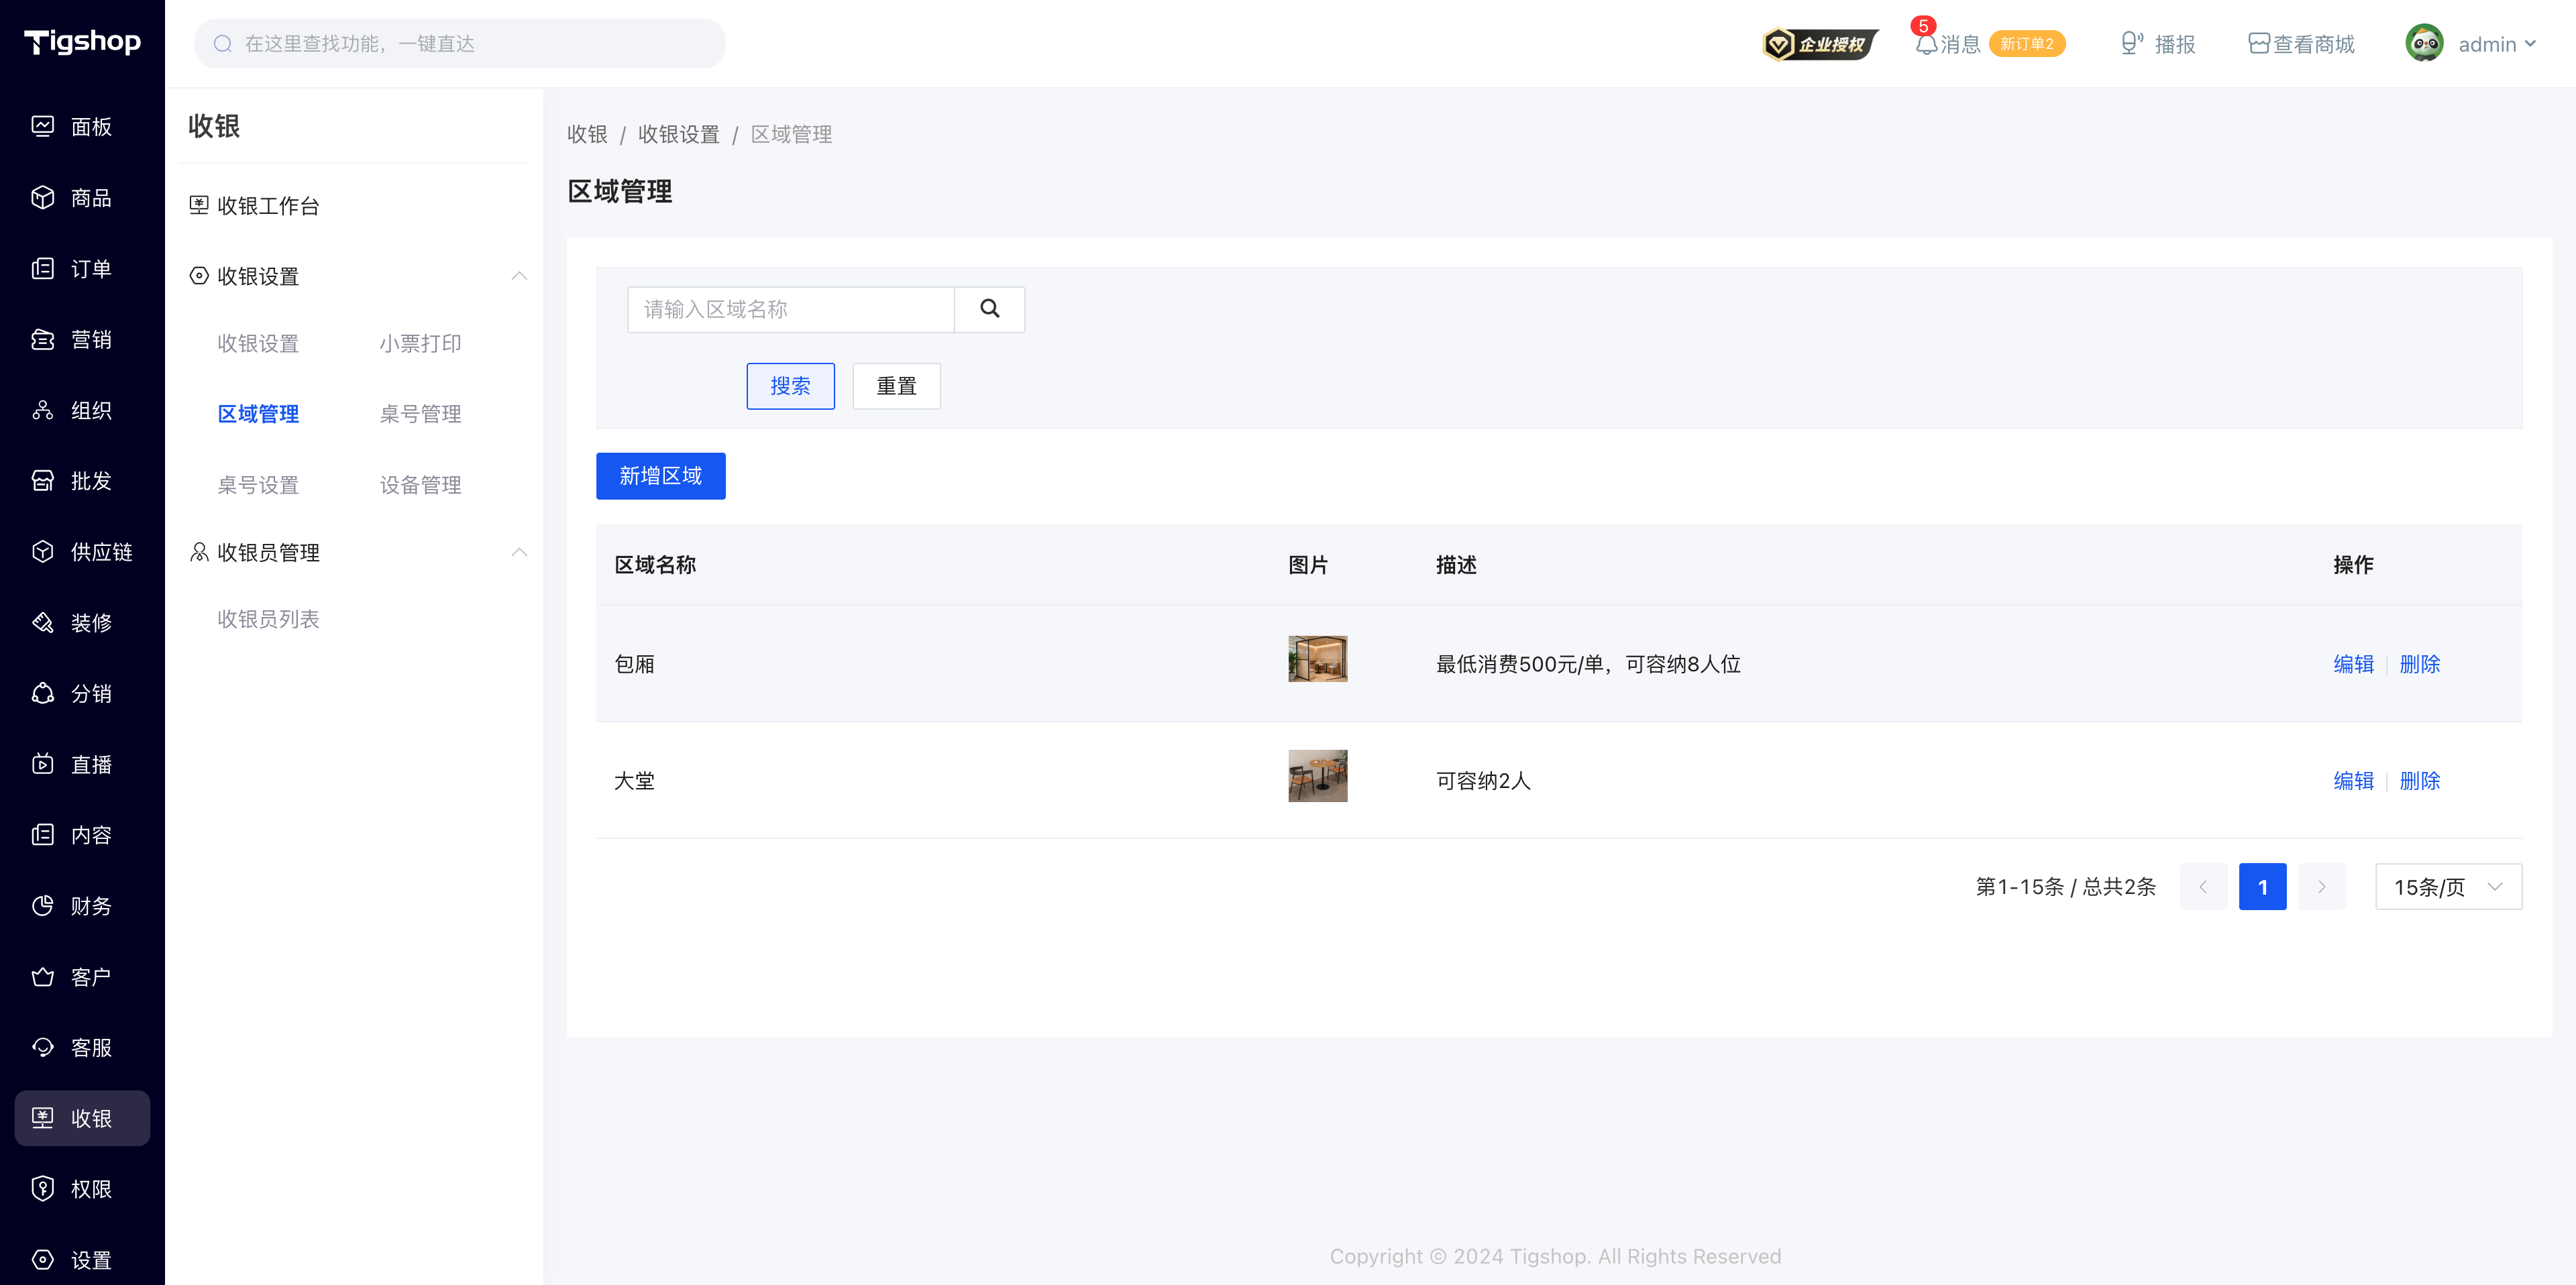Screen dimensions: 2576x1285
Task: Click the 查看商城 store icon
Action: [x=2258, y=44]
